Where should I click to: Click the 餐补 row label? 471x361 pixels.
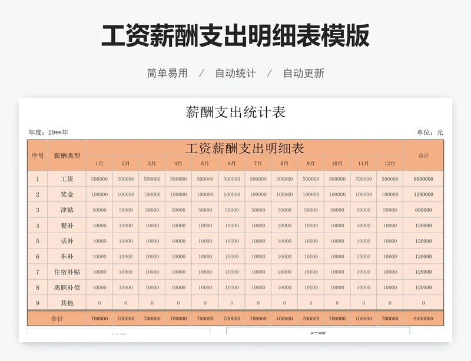click(x=67, y=226)
